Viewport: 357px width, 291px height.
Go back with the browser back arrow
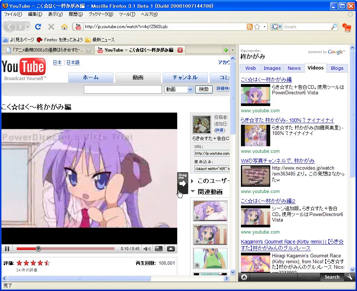tap(9, 27)
